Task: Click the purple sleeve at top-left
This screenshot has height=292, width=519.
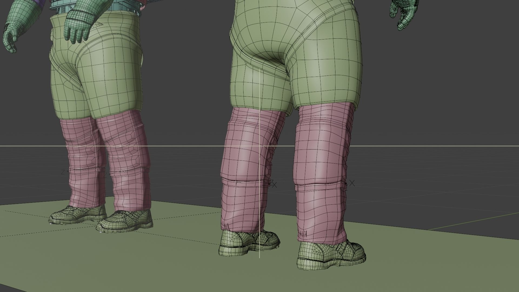Action: point(41,3)
